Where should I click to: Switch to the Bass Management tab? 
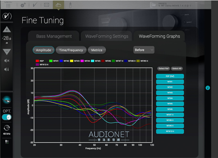click(x=54, y=36)
